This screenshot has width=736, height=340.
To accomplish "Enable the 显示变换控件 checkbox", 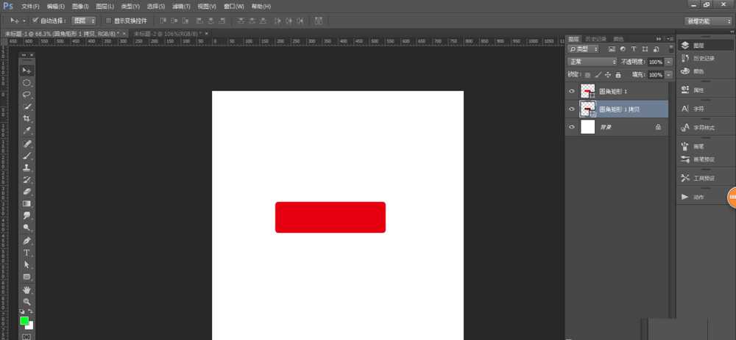I will (109, 21).
